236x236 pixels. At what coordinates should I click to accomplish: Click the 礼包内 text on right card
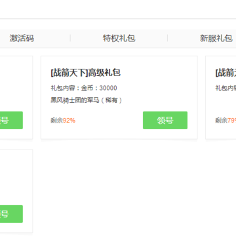click(x=226, y=88)
